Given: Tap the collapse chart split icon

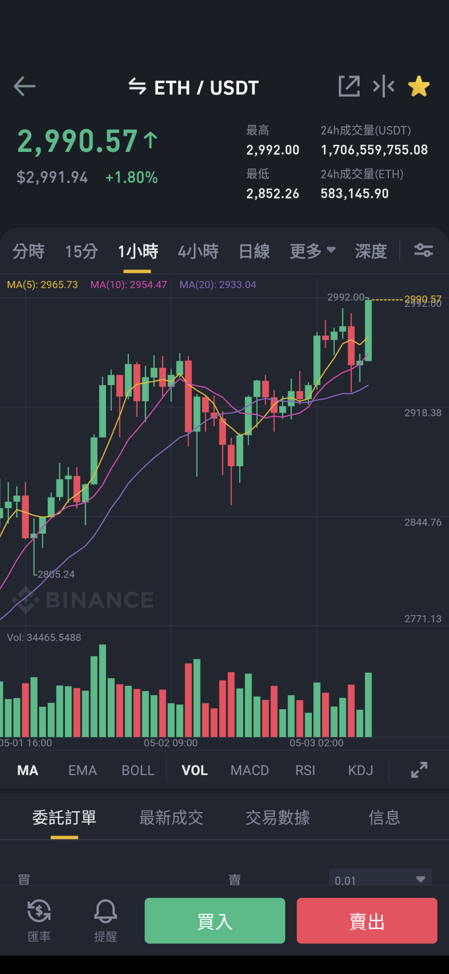Looking at the screenshot, I should [x=384, y=86].
